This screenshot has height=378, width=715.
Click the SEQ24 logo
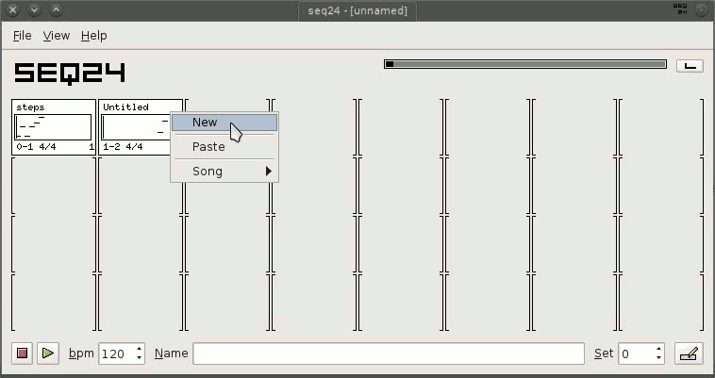click(x=69, y=73)
